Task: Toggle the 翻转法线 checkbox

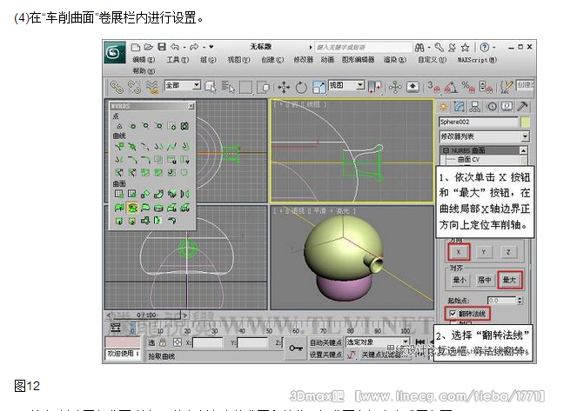Action: [453, 314]
